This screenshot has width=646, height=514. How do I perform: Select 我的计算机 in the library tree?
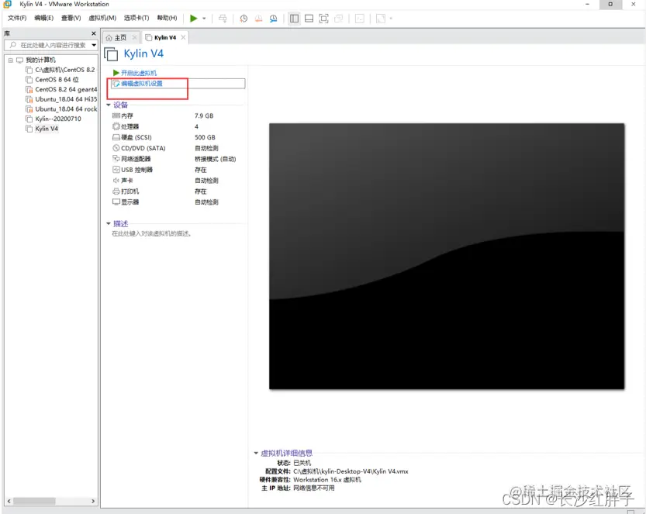pyautogui.click(x=40, y=60)
